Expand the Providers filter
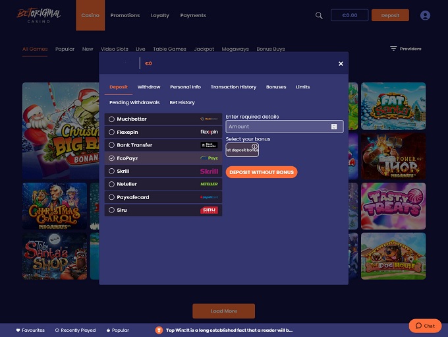Image resolution: width=448 pixels, height=337 pixels. (405, 49)
